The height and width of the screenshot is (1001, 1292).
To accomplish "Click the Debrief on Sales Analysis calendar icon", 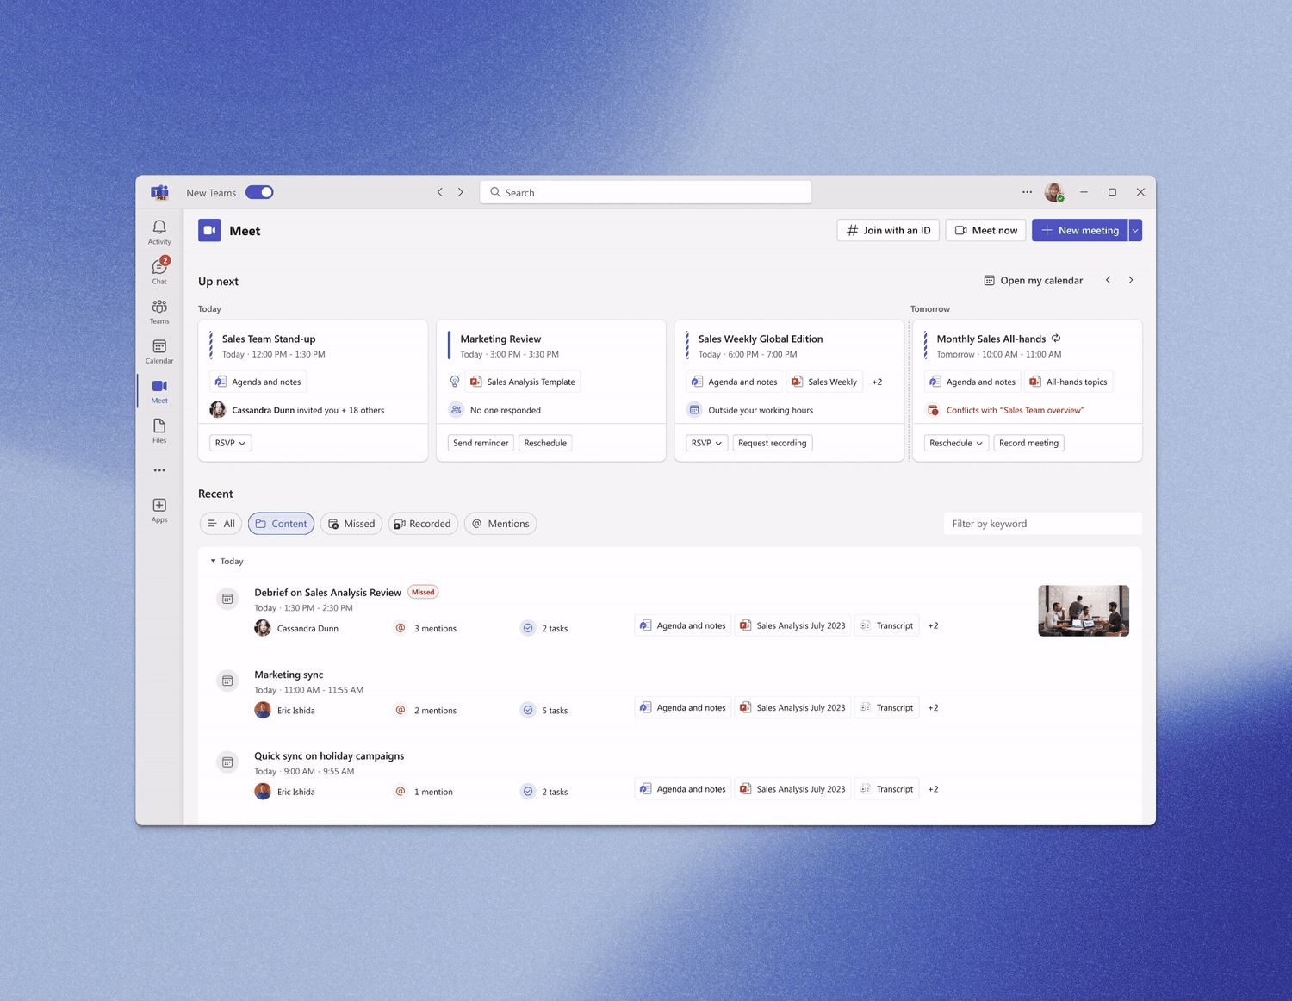I will [227, 599].
